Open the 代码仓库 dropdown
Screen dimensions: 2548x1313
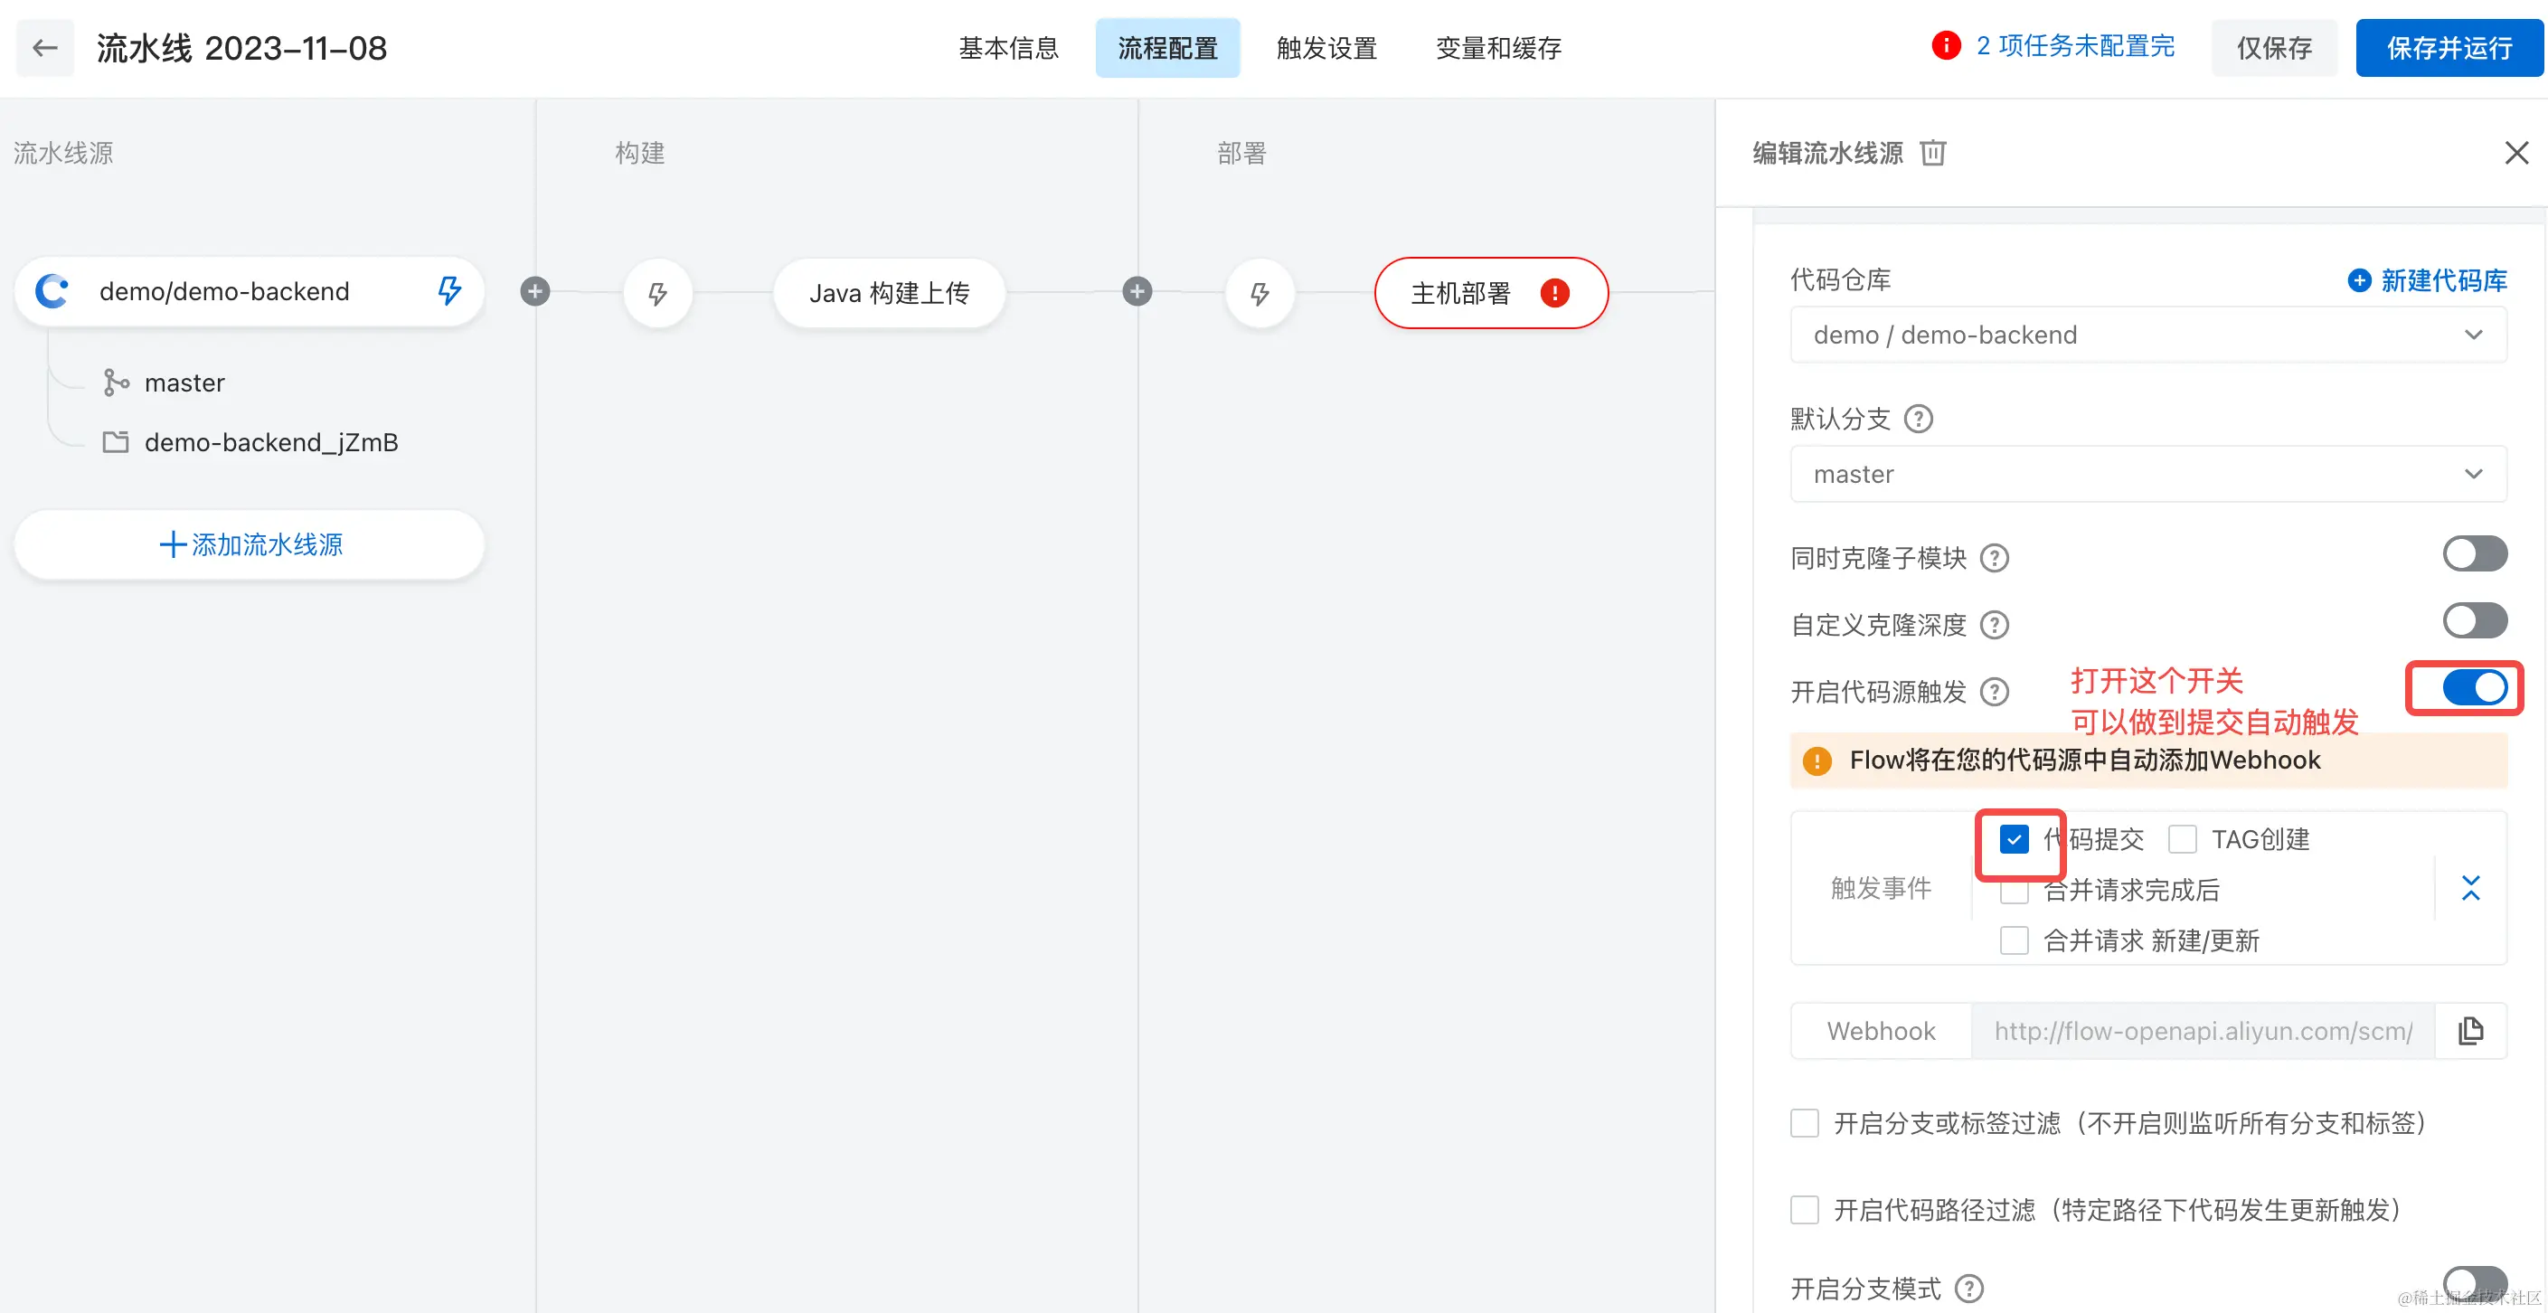[2147, 335]
